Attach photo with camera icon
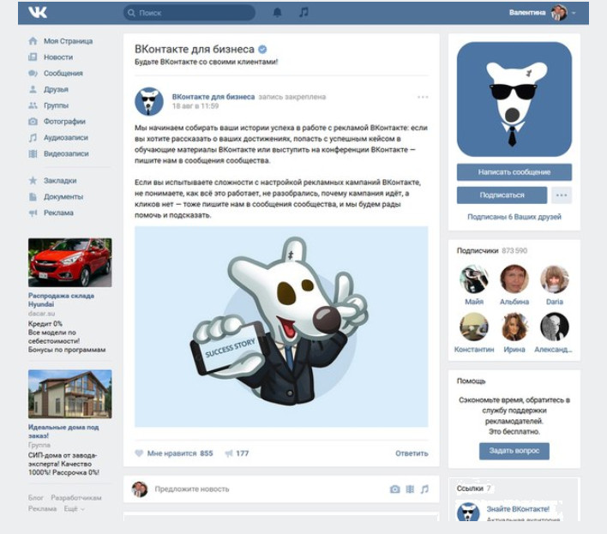 pos(395,489)
